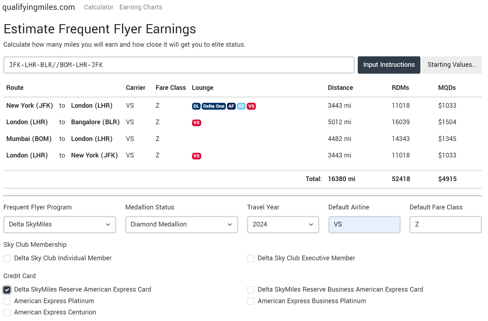Click New York (JFK) origin in first row

30,106
